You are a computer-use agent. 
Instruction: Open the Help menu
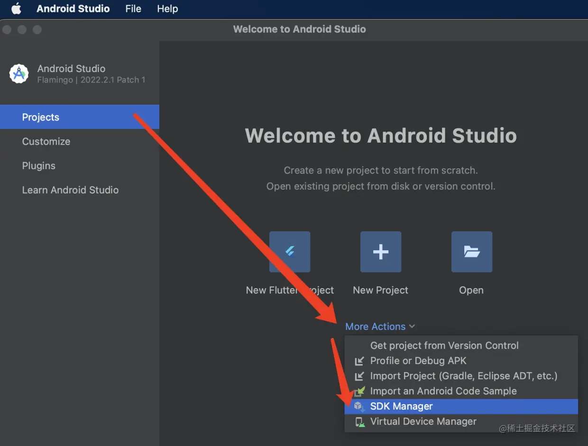pyautogui.click(x=167, y=9)
